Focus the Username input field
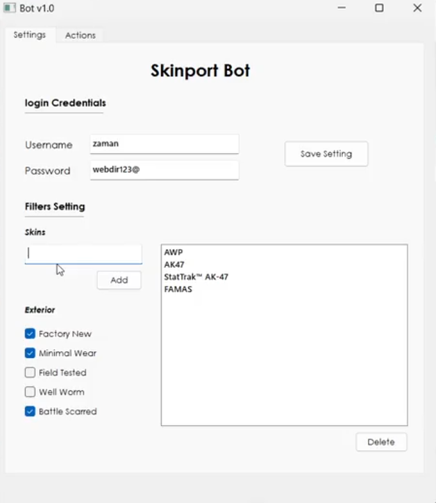Image resolution: width=436 pixels, height=503 pixels. [x=164, y=144]
